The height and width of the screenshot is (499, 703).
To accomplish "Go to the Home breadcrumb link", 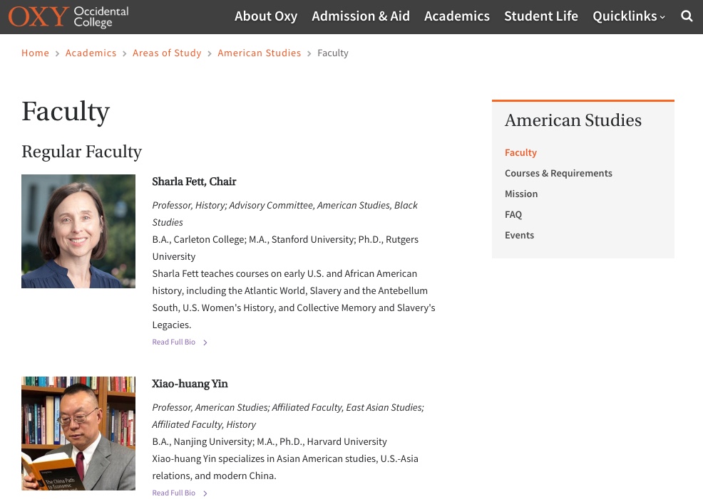I will point(36,53).
